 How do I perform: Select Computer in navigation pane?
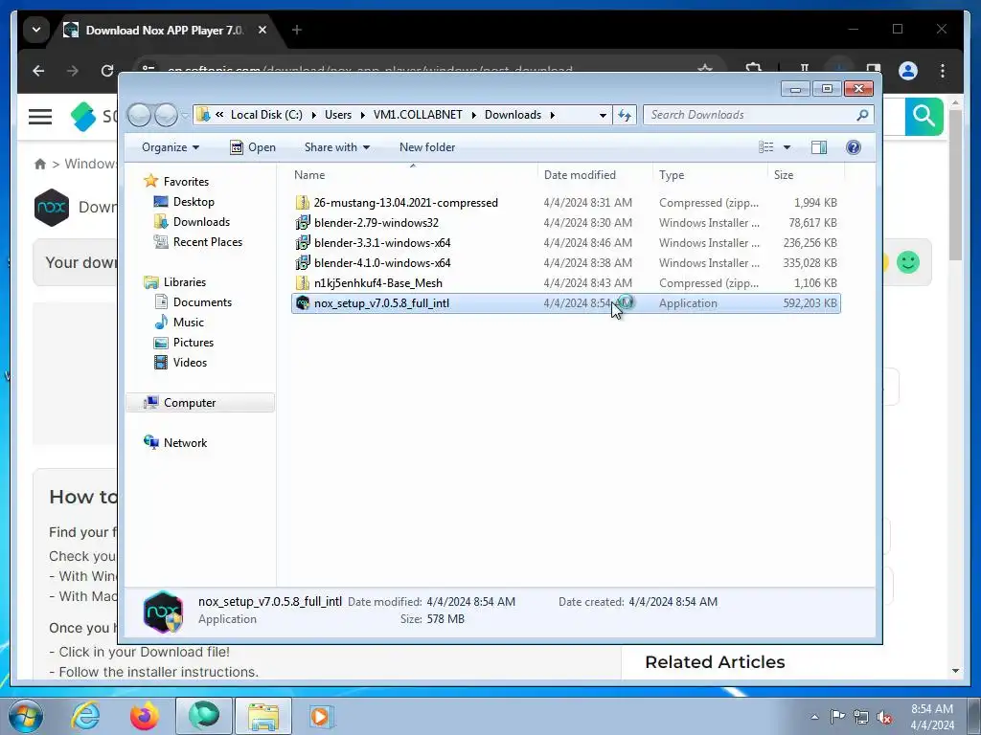click(x=200, y=403)
